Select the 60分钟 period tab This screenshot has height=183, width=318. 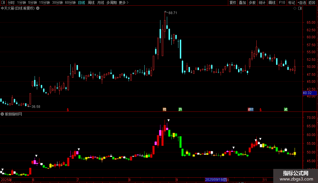coord(70,3)
